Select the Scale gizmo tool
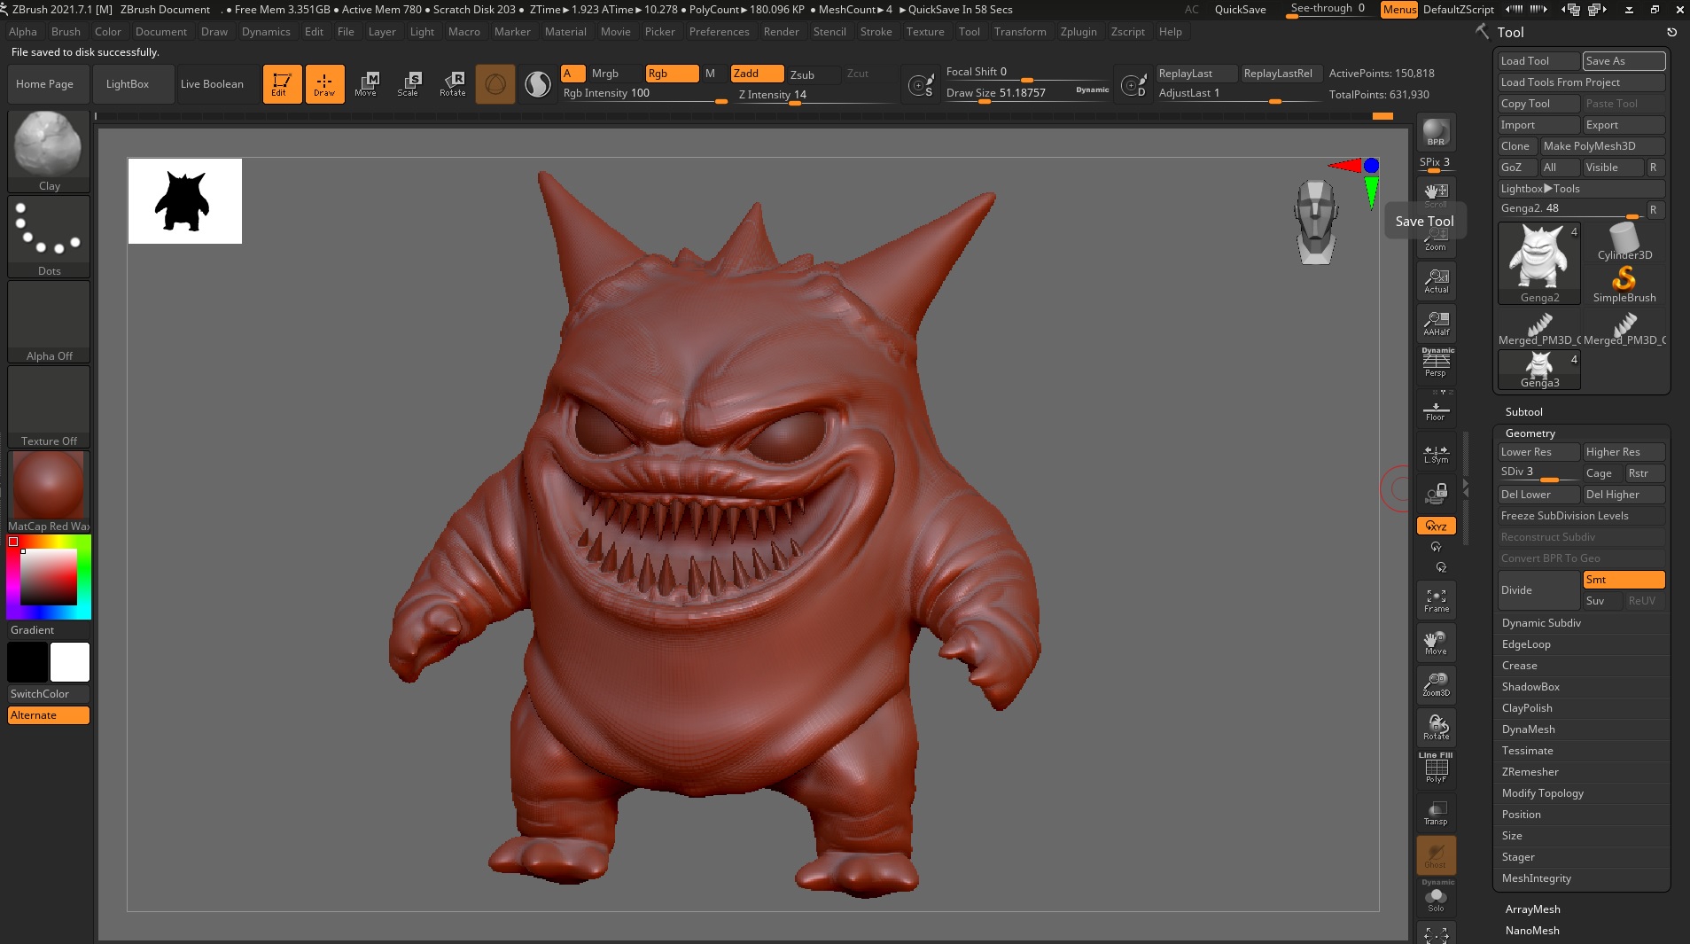The height and width of the screenshot is (944, 1690). 408,84
